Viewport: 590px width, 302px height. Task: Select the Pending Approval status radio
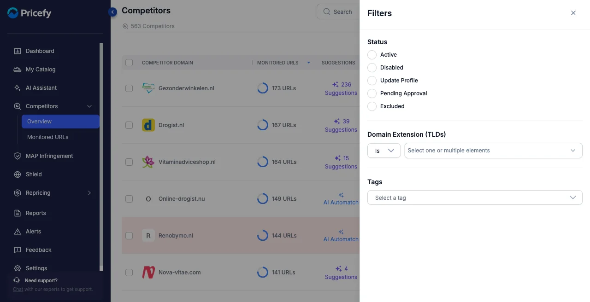click(372, 93)
